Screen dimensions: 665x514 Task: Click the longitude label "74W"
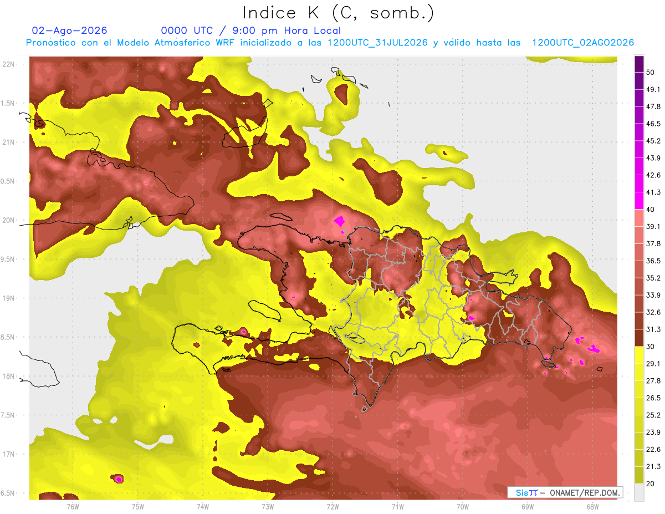tap(202, 506)
